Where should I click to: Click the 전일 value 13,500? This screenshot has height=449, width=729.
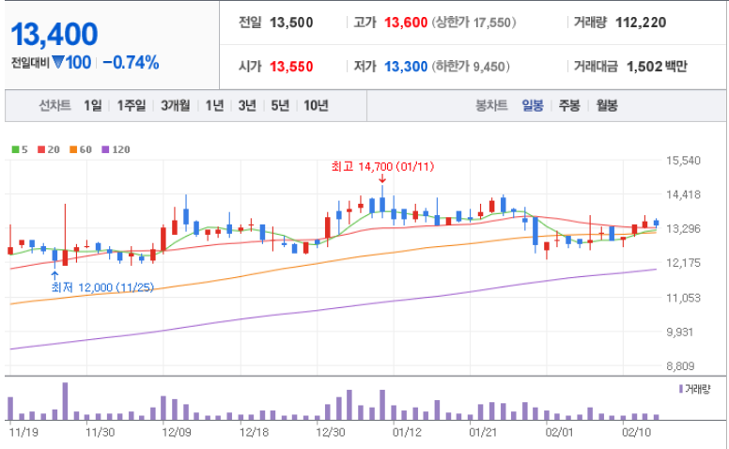click(x=291, y=23)
